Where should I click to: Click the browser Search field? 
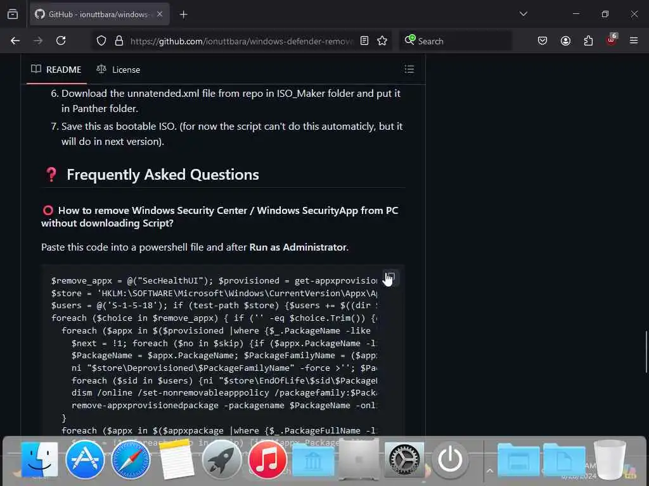pos(455,41)
